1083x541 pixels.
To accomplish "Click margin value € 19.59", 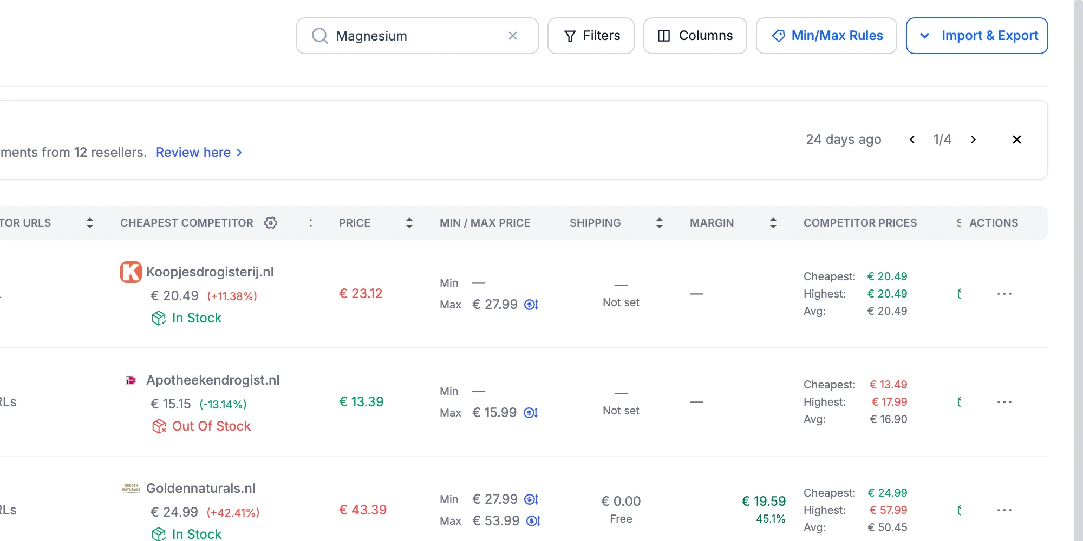I will coord(764,502).
